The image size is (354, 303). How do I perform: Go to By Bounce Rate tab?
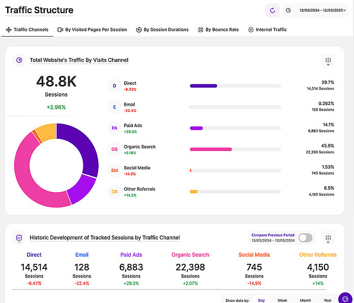pos(218,30)
